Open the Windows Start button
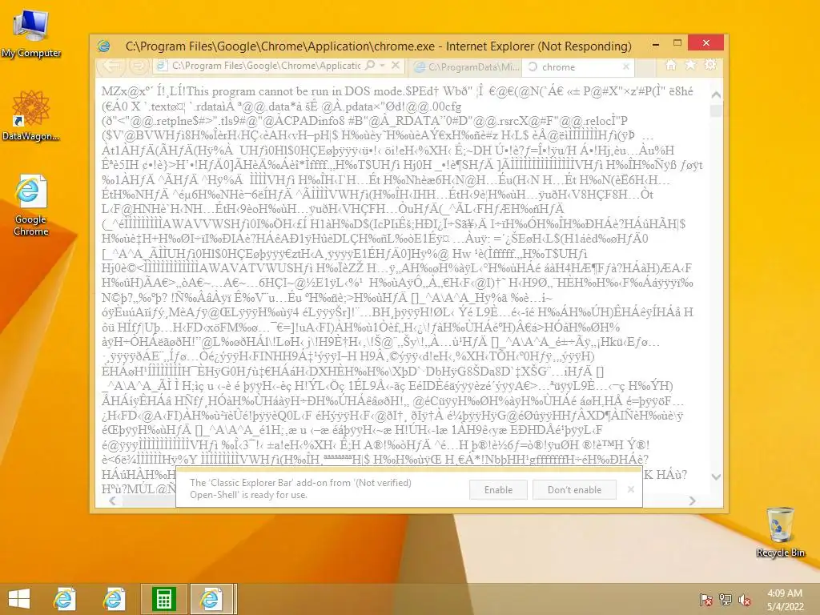820x615 pixels. [x=19, y=599]
